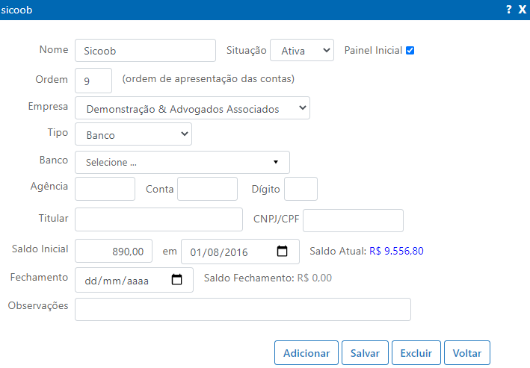
Task: Focus the Observações text field
Action: tap(243, 309)
